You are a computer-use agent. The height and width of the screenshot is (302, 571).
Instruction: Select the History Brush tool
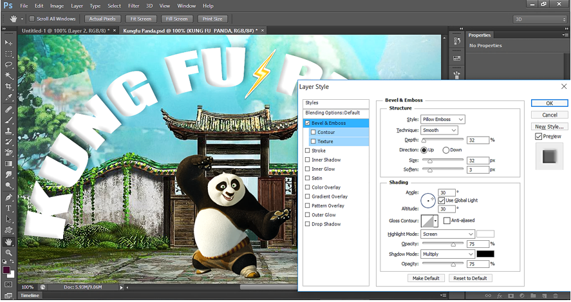coord(8,142)
